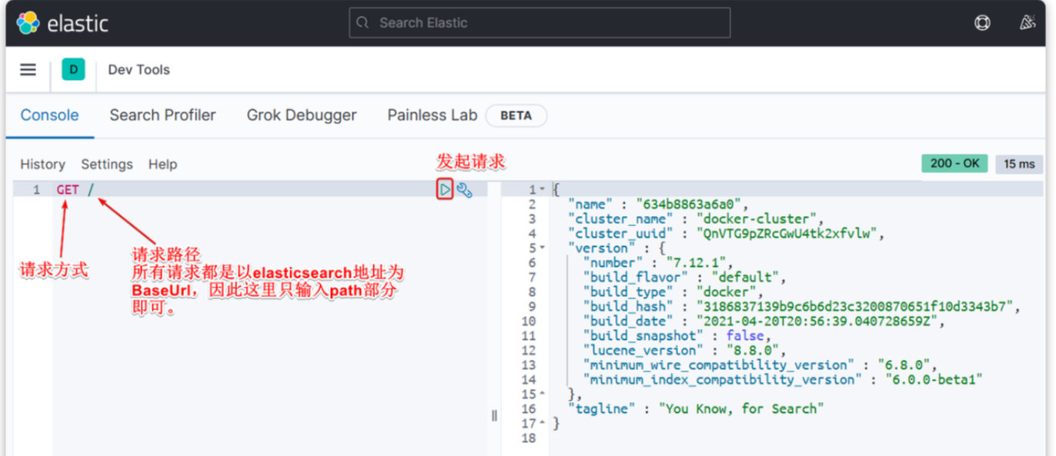Click the magnifier icon in the search bar
The height and width of the screenshot is (456, 1056).
[x=363, y=23]
